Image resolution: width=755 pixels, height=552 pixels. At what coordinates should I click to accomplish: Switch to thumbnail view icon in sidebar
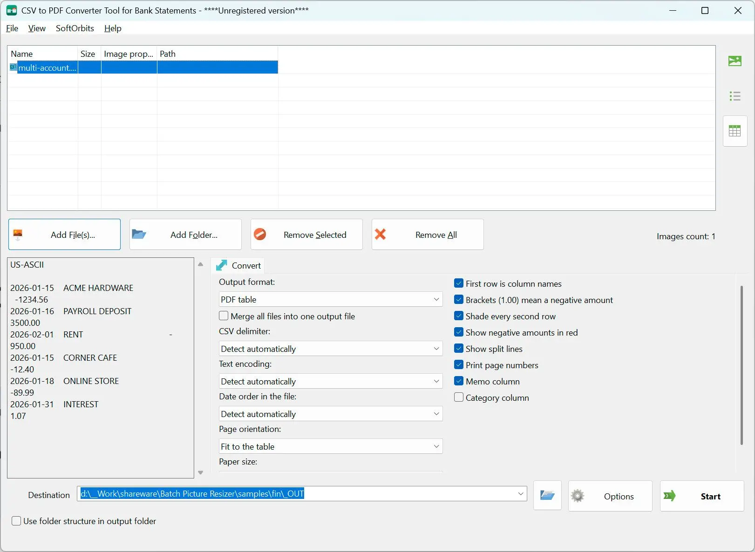click(735, 61)
